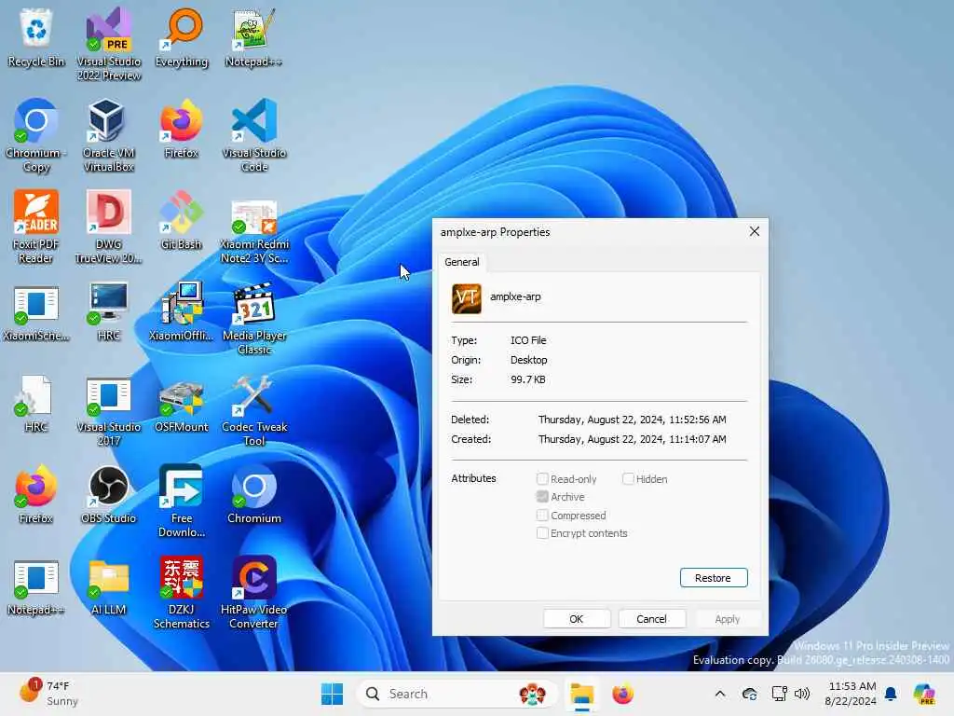Screen dimensions: 954x716
Task: Select the Codec Tweak Tool icon
Action: pos(253,409)
